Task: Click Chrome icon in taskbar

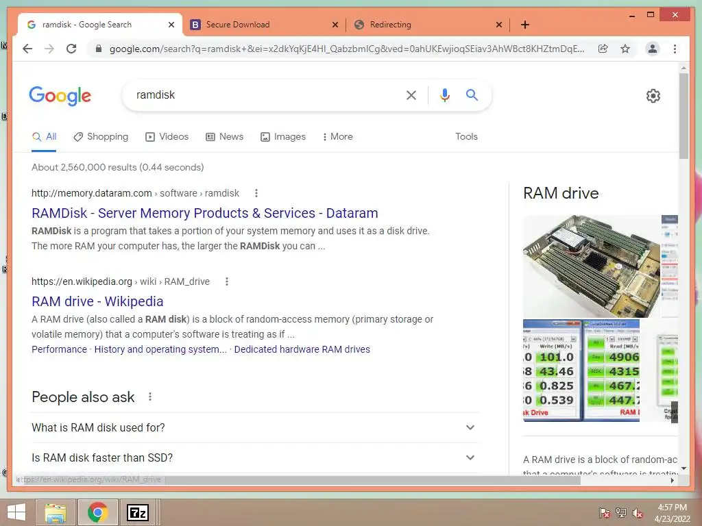Action: [x=97, y=512]
